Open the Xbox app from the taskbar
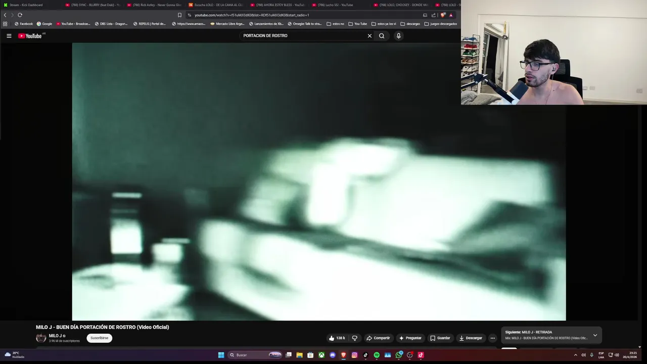The height and width of the screenshot is (364, 647). click(x=321, y=355)
